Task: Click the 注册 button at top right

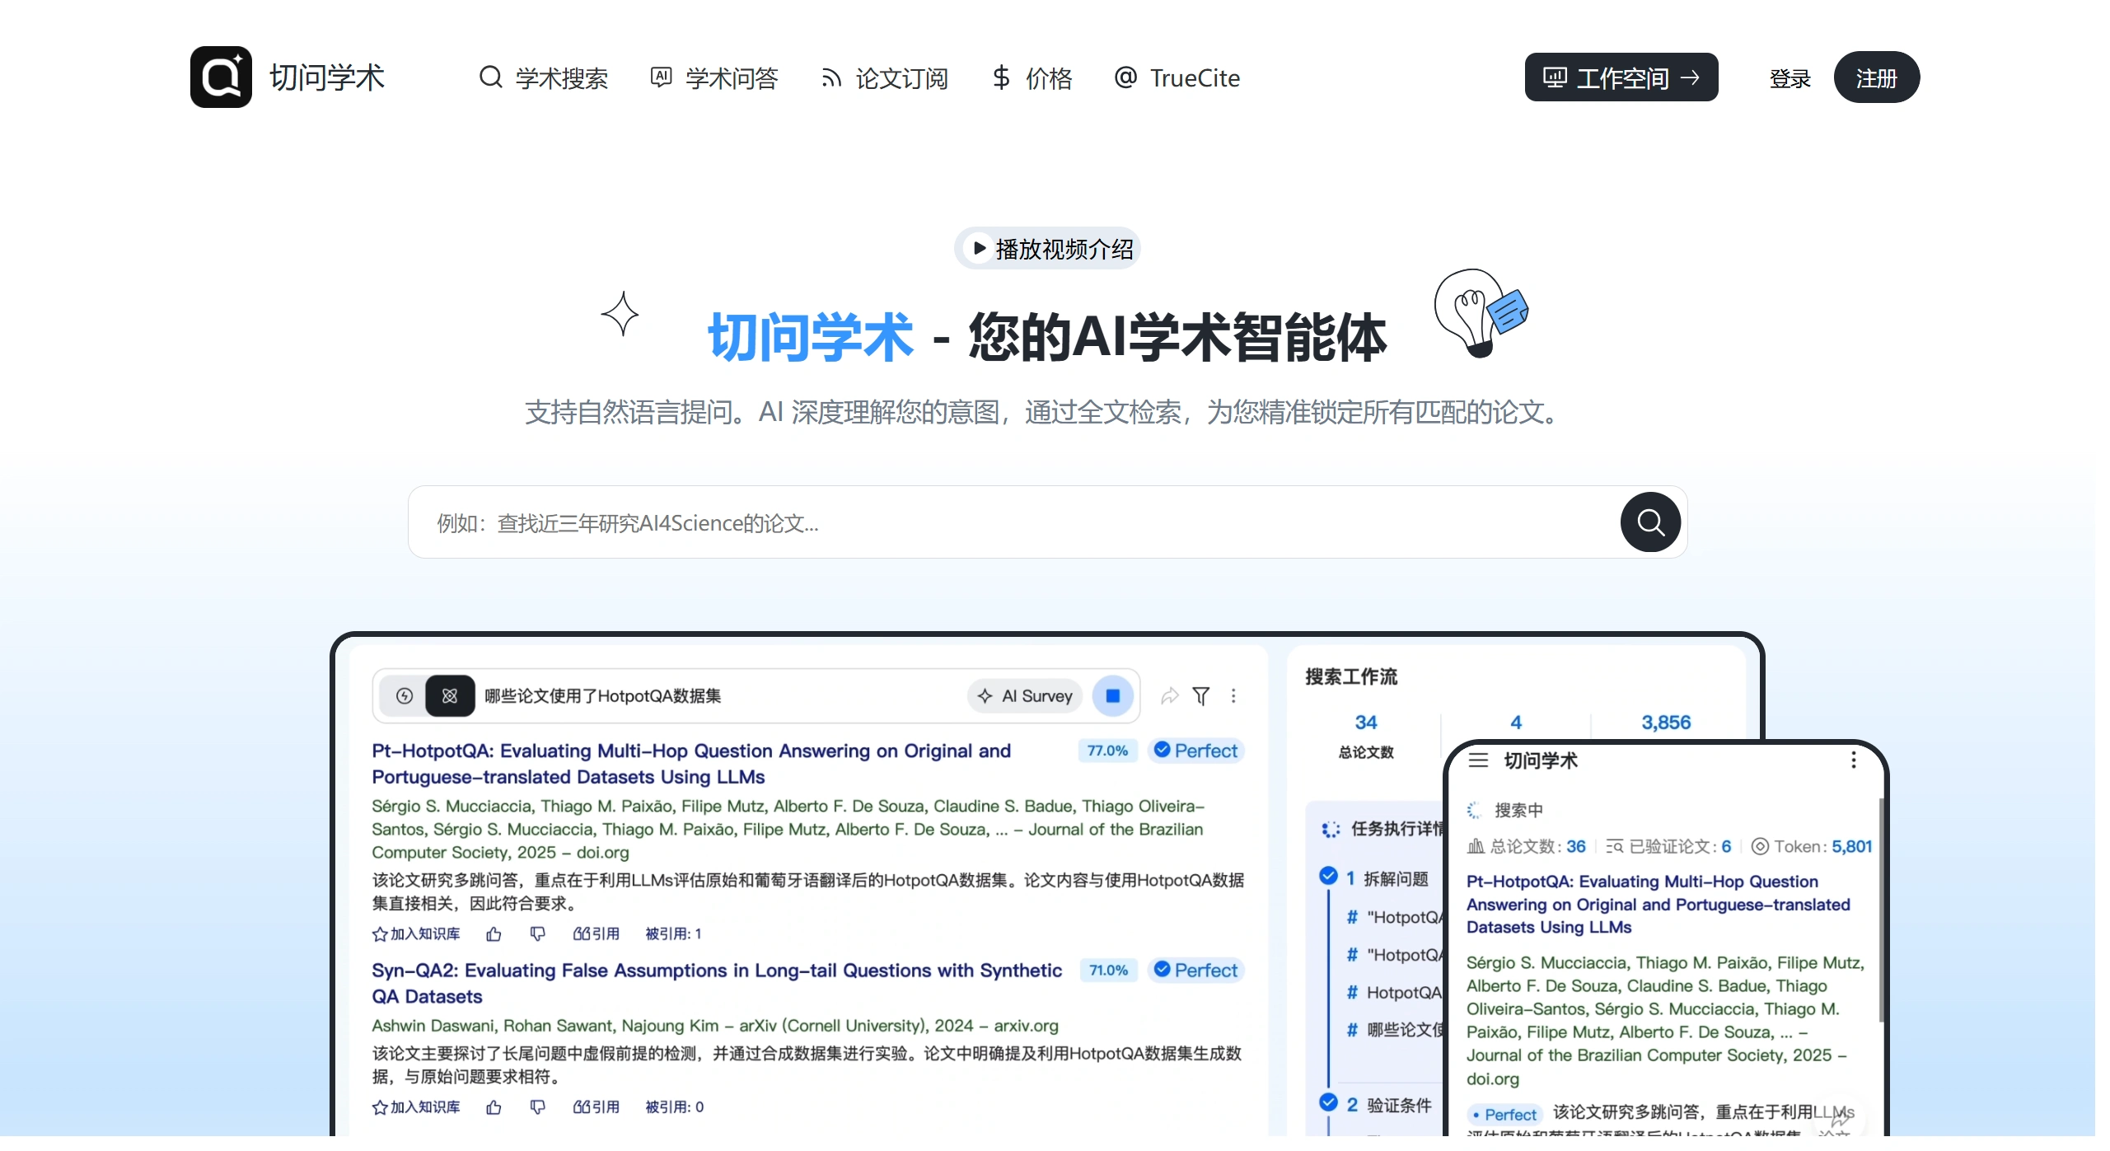Action: pos(1877,77)
